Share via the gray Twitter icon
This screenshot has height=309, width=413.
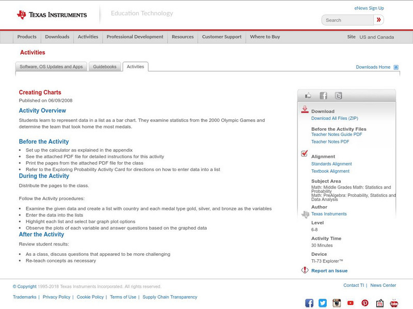point(338,96)
